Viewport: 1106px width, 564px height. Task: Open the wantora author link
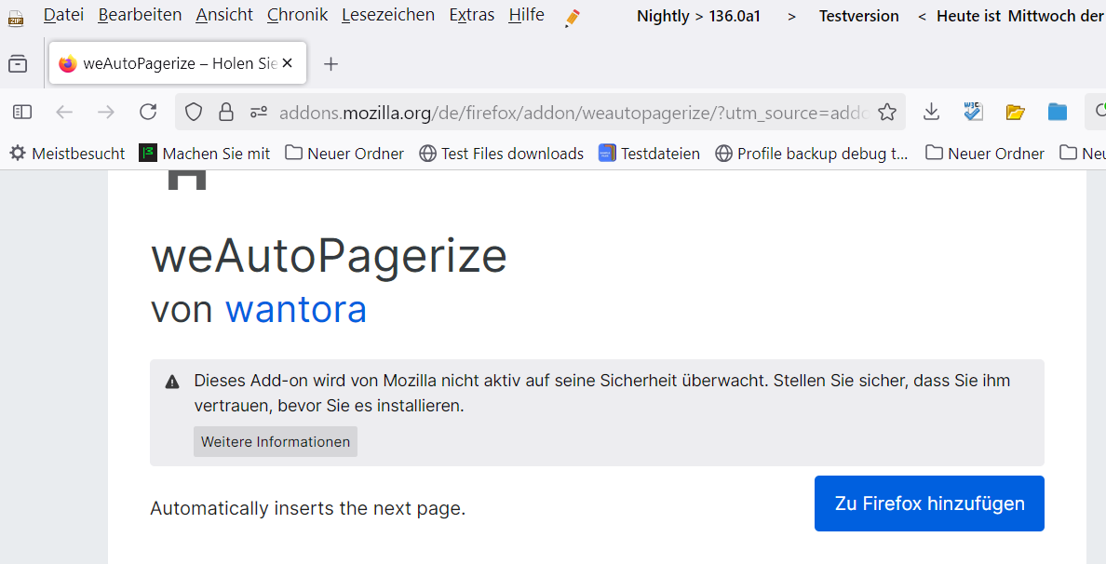(x=296, y=309)
